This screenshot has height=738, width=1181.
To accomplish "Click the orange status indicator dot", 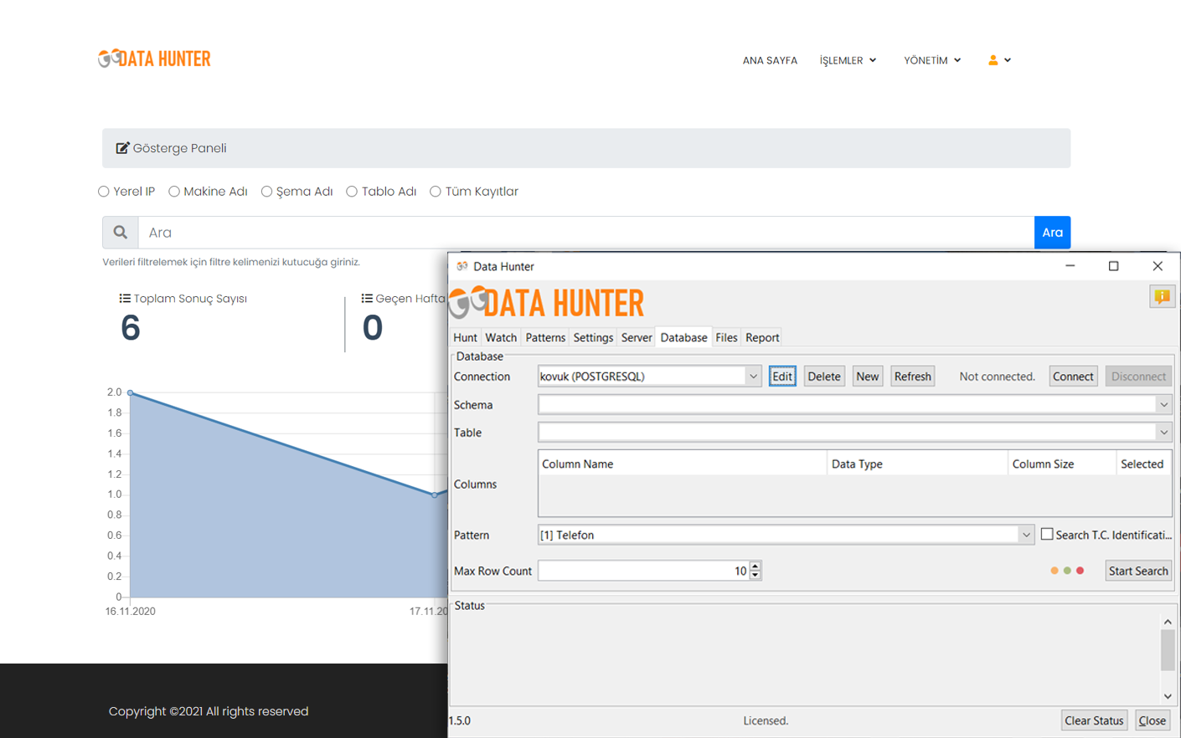I will [1054, 571].
